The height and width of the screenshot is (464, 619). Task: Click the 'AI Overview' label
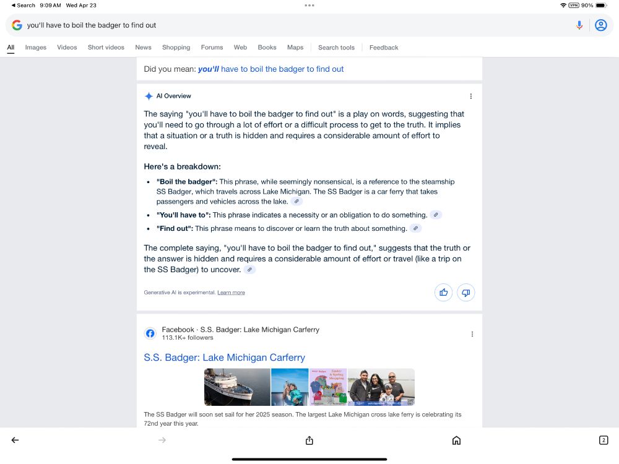click(x=174, y=96)
